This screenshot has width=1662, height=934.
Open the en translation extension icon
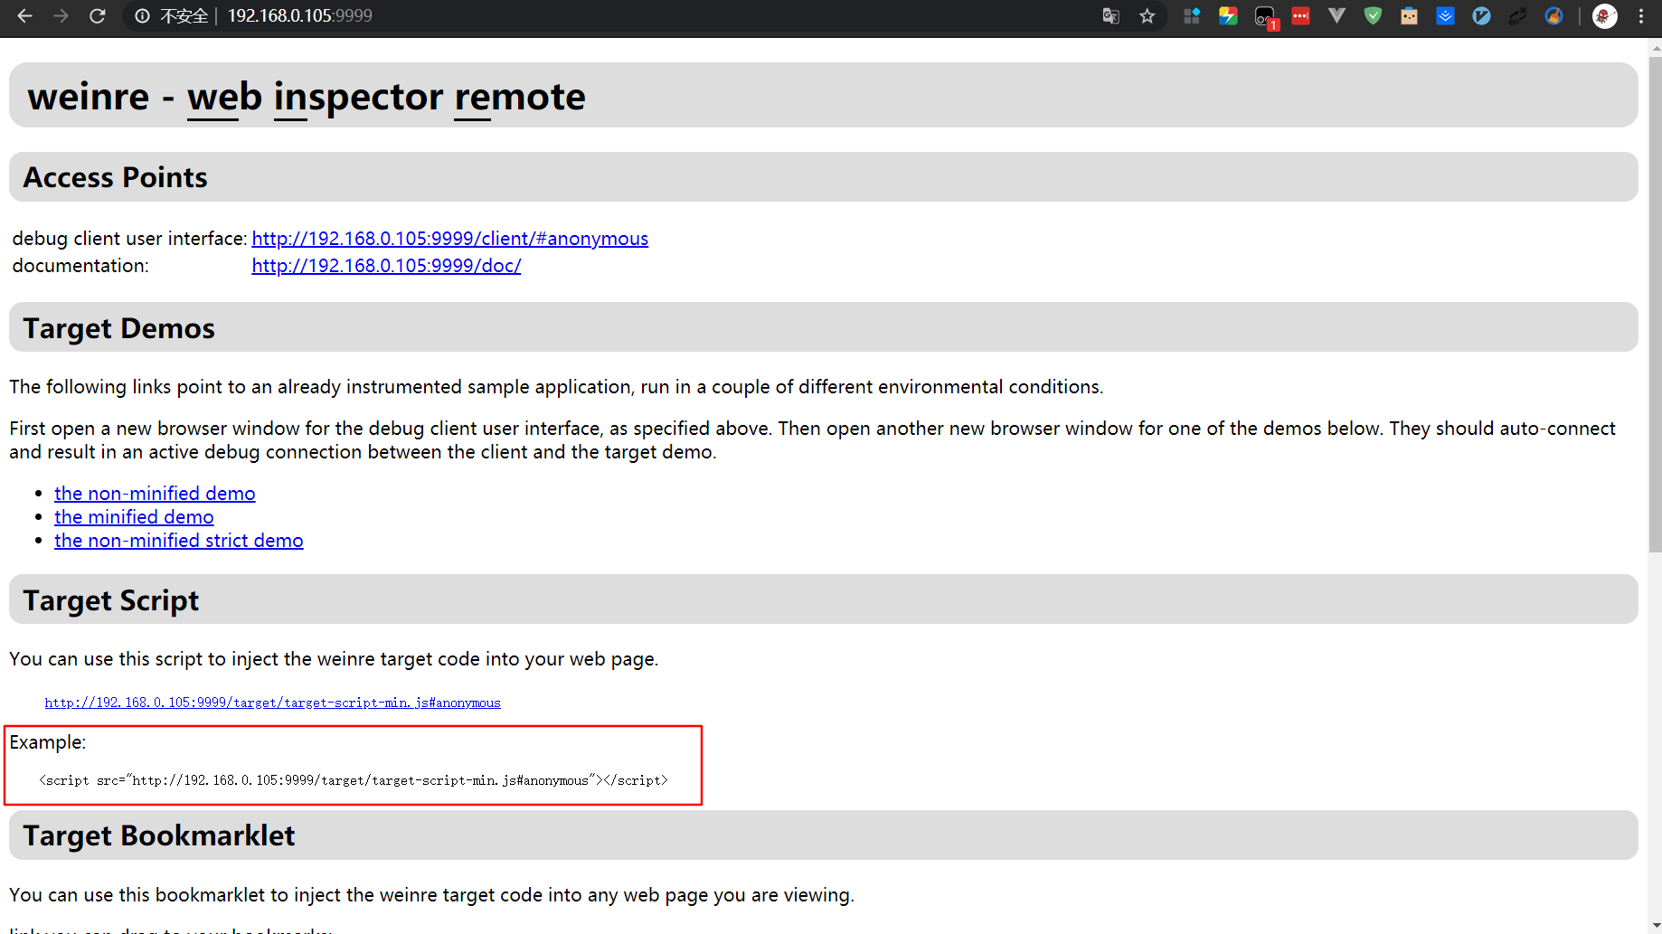(1517, 16)
